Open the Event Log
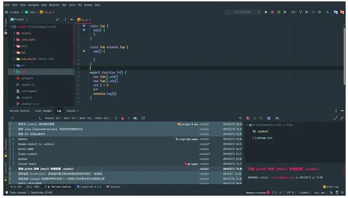The image size is (348, 198). pyautogui.click(x=331, y=187)
